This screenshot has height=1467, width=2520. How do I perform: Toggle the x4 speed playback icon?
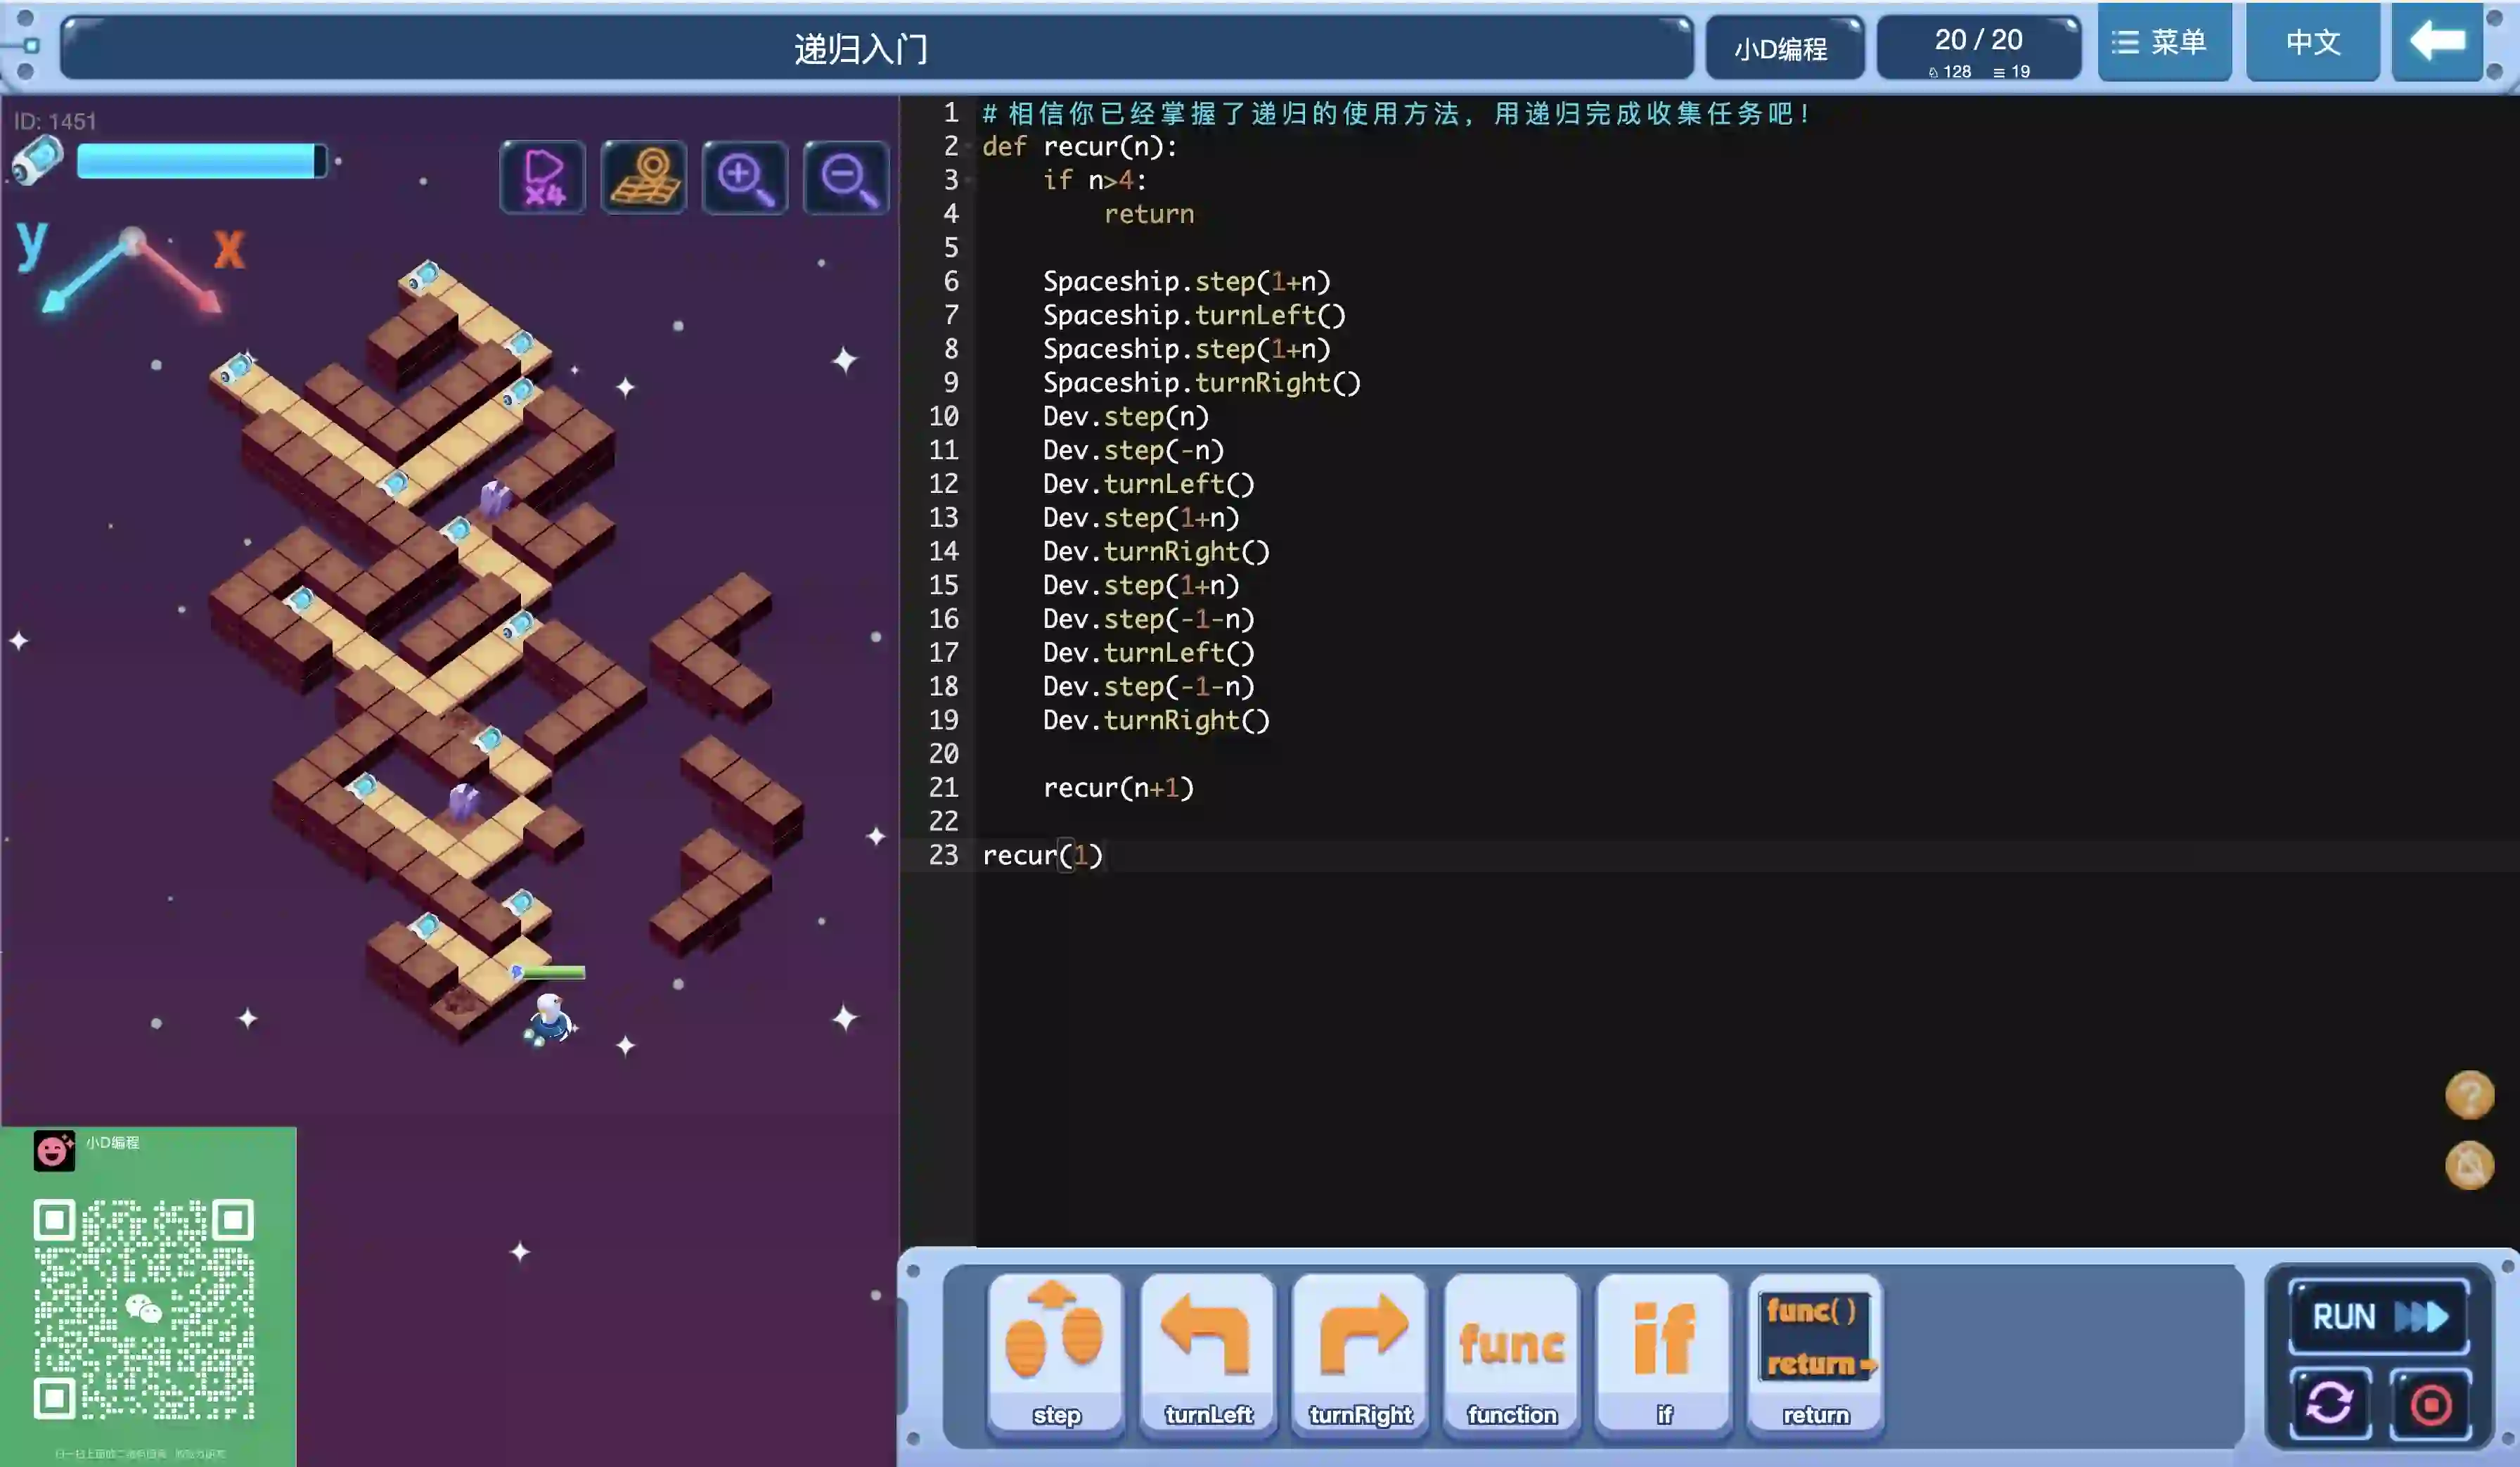point(542,178)
